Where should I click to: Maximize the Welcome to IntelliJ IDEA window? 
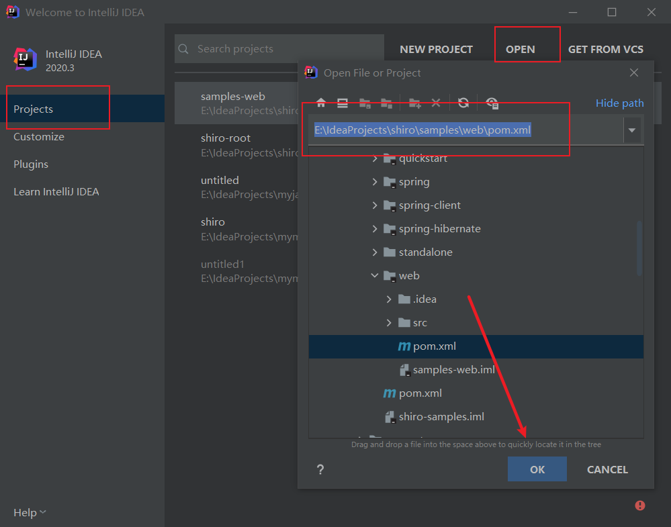pyautogui.click(x=612, y=12)
